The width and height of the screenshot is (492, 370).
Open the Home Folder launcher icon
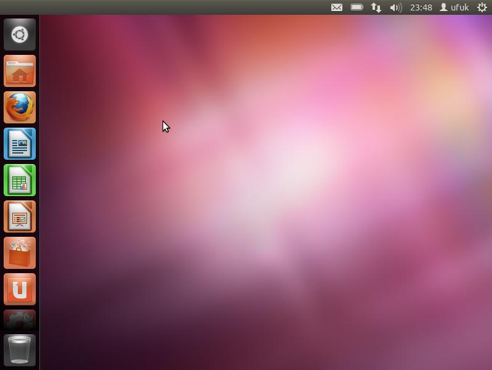20,71
